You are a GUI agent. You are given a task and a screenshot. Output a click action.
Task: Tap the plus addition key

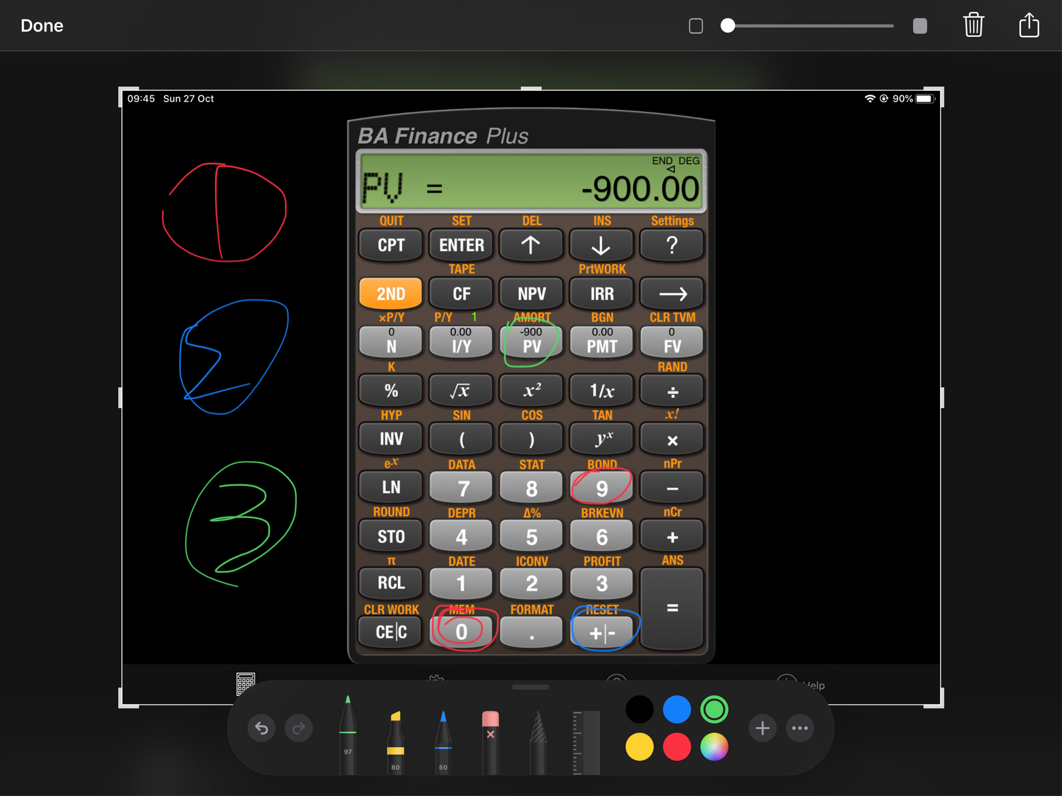[672, 536]
